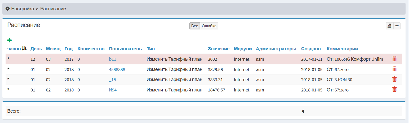Viewport: 409px width, 123px height.
Task: Click the sort order icon beside часов
Action: (24, 48)
